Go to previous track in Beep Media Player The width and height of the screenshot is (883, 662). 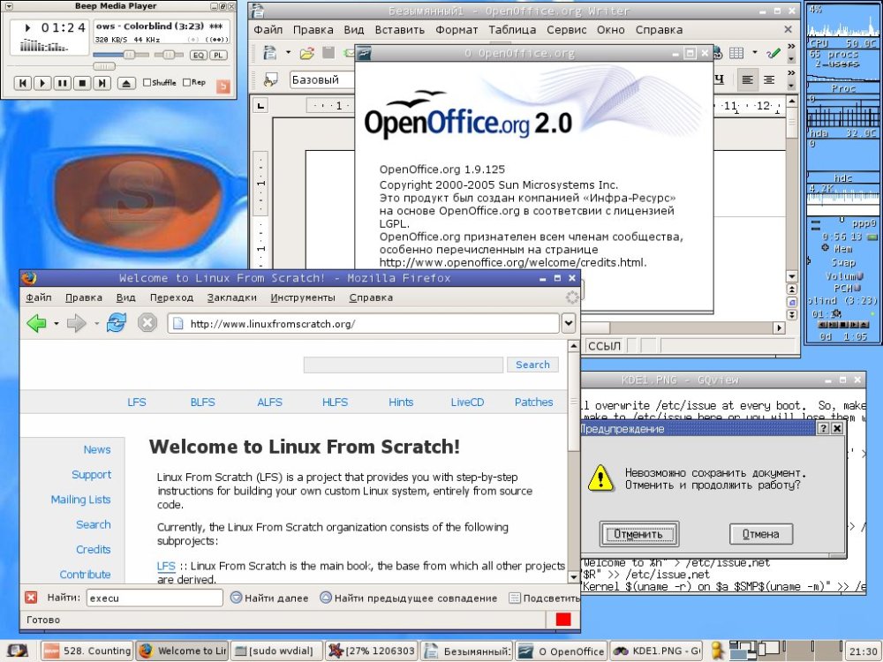[23, 83]
